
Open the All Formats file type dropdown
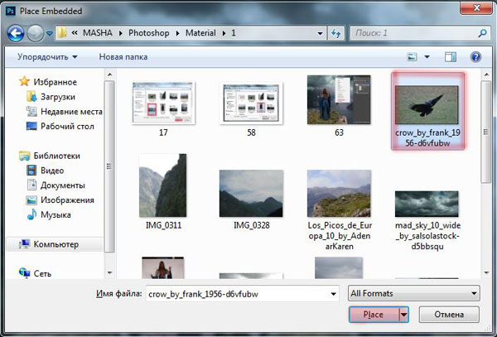click(414, 294)
